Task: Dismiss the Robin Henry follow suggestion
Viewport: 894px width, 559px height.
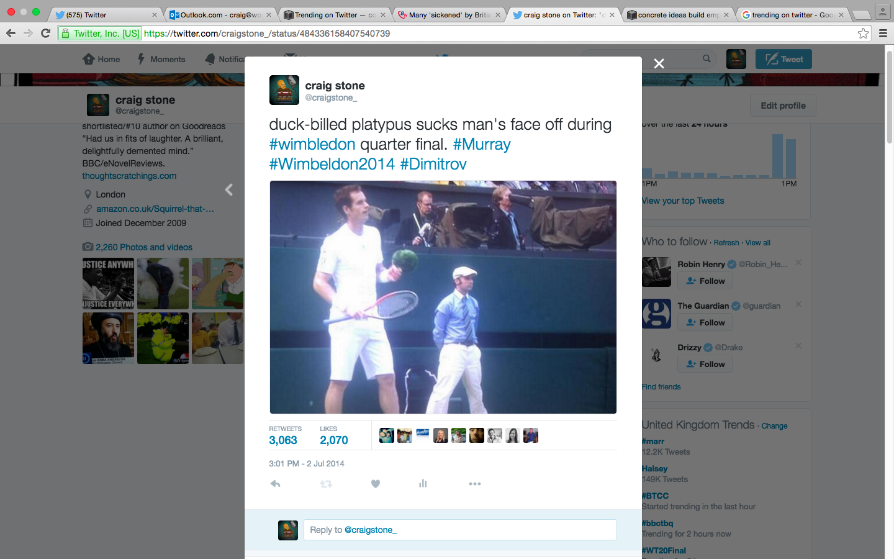Action: 798,263
